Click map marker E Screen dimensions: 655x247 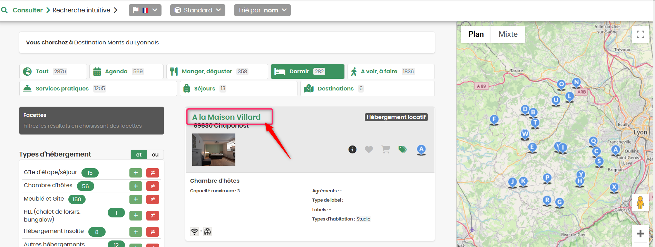(532, 148)
